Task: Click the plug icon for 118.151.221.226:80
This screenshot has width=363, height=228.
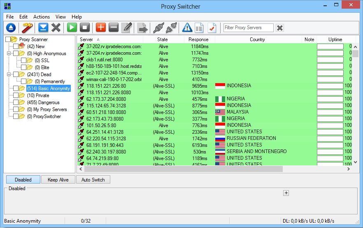Action: (81, 86)
